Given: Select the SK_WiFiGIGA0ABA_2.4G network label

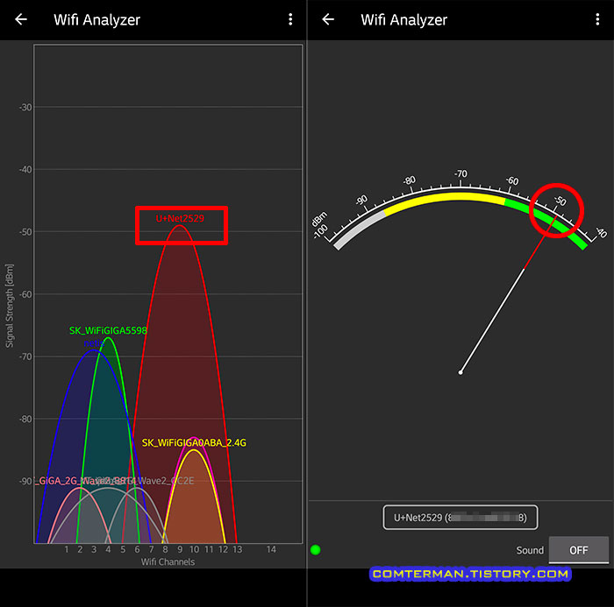Looking at the screenshot, I should tap(194, 442).
